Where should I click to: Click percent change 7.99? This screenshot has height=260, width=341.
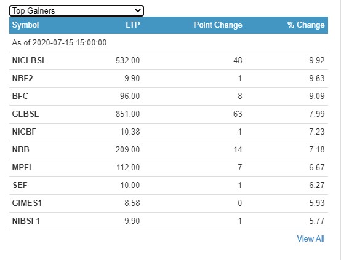click(x=317, y=114)
